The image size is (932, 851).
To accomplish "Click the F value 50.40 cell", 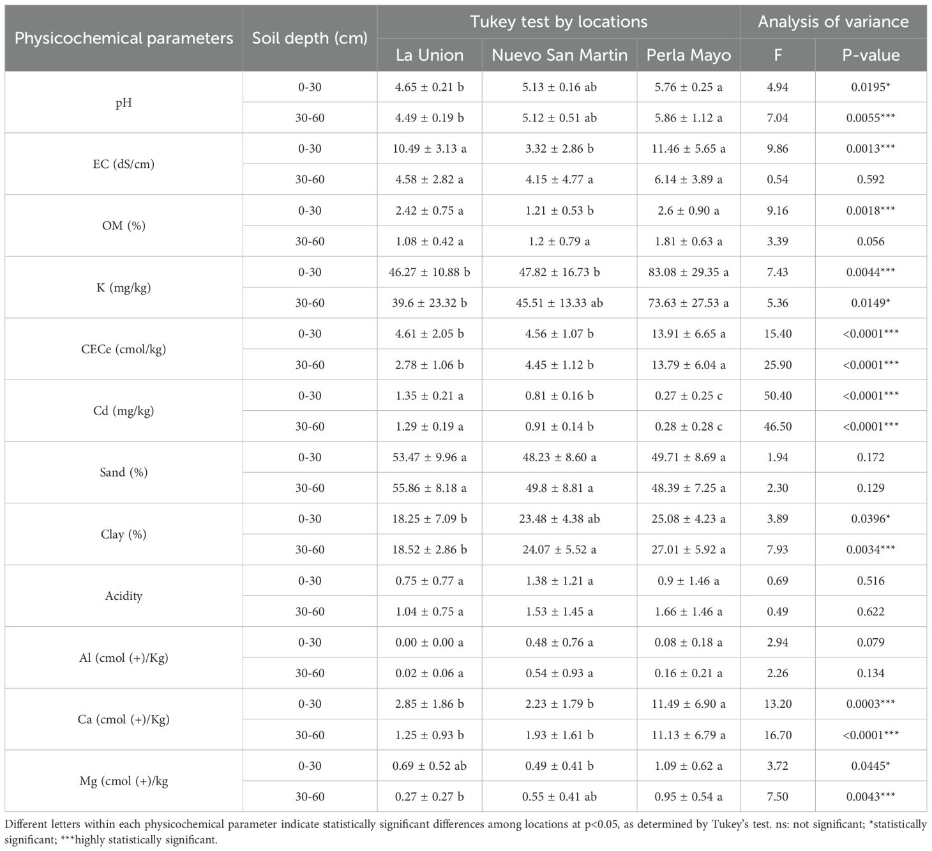I will 778,395.
